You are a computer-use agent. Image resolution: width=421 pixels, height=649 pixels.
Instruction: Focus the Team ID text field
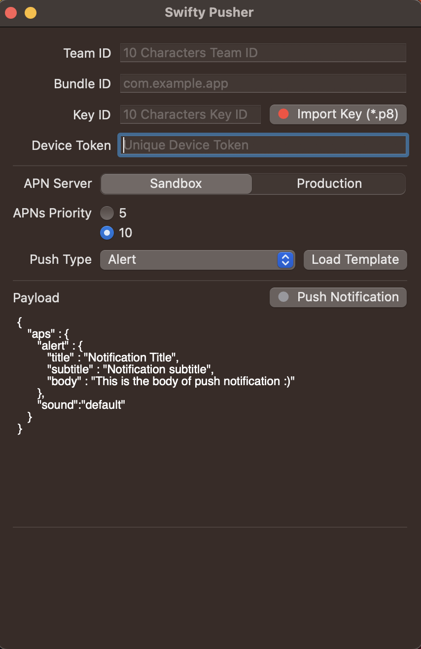pyautogui.click(x=263, y=53)
